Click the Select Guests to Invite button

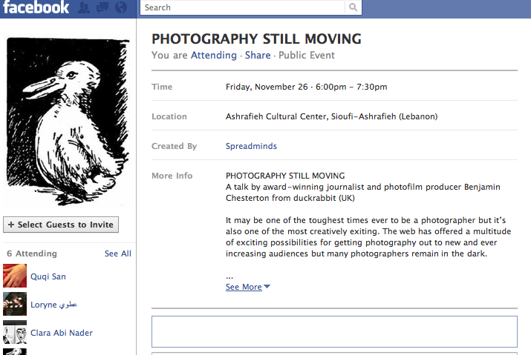[61, 225]
